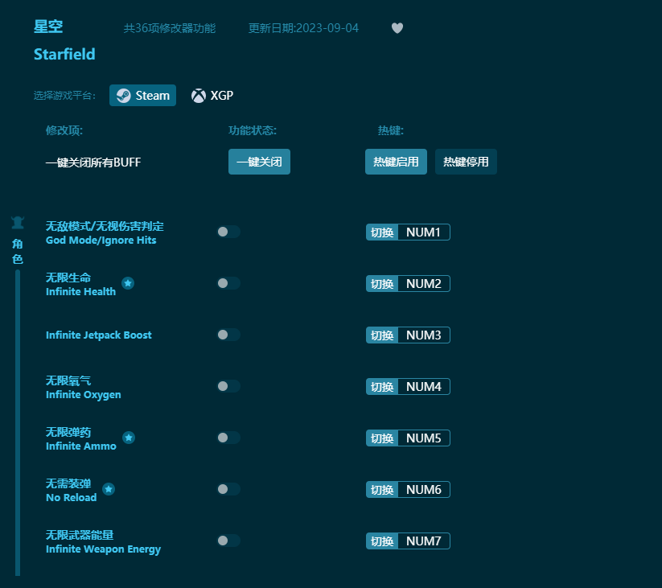
Task: Select the Steam platform logo icon
Action: tap(122, 95)
